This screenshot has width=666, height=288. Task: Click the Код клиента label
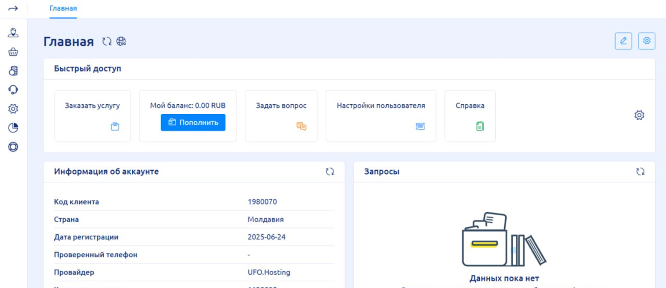click(x=77, y=202)
